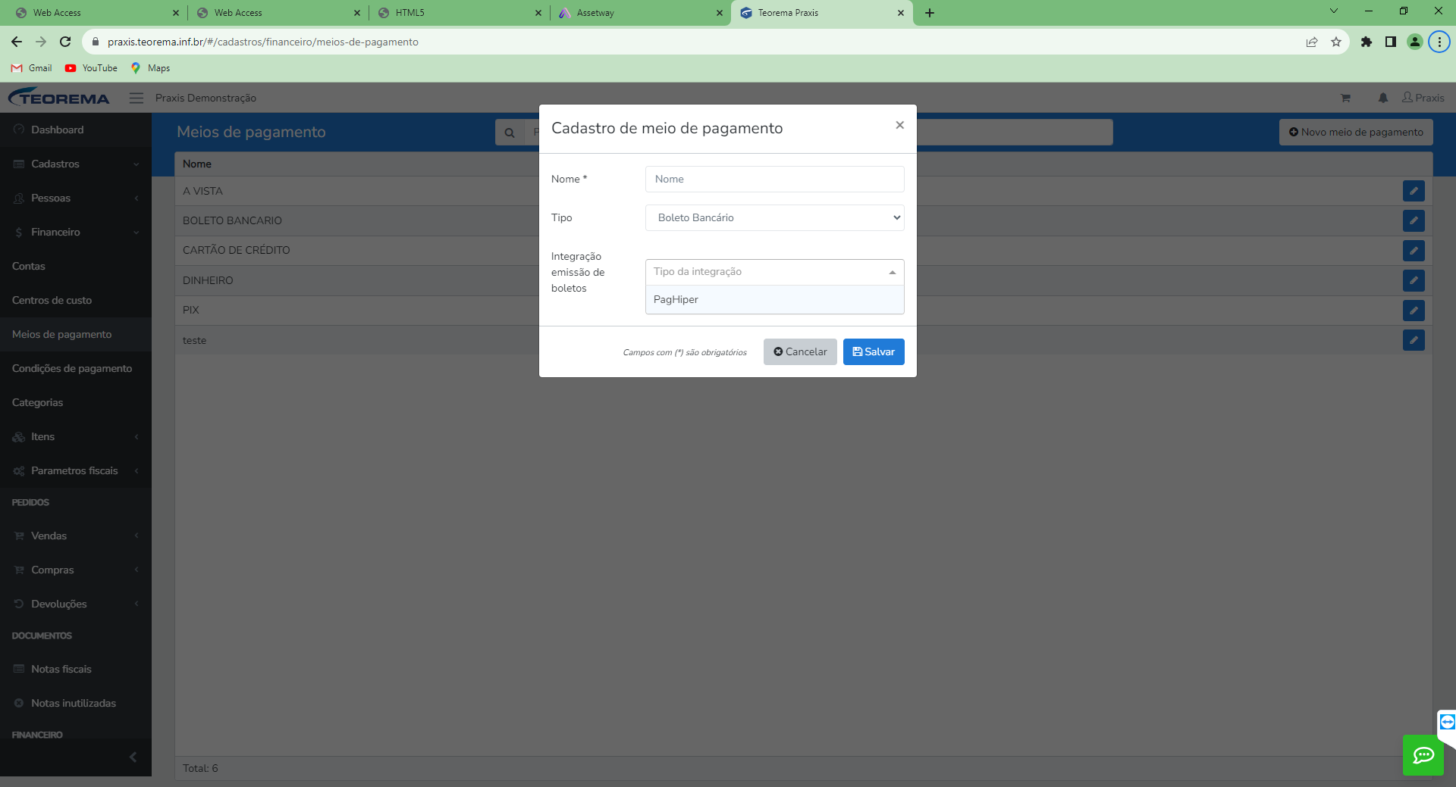Open the notifications bell icon
Image resolution: width=1456 pixels, height=787 pixels.
pyautogui.click(x=1383, y=98)
